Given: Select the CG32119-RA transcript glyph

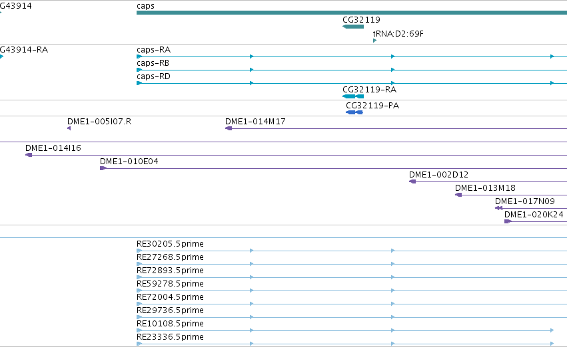Looking at the screenshot, I should point(353,96).
